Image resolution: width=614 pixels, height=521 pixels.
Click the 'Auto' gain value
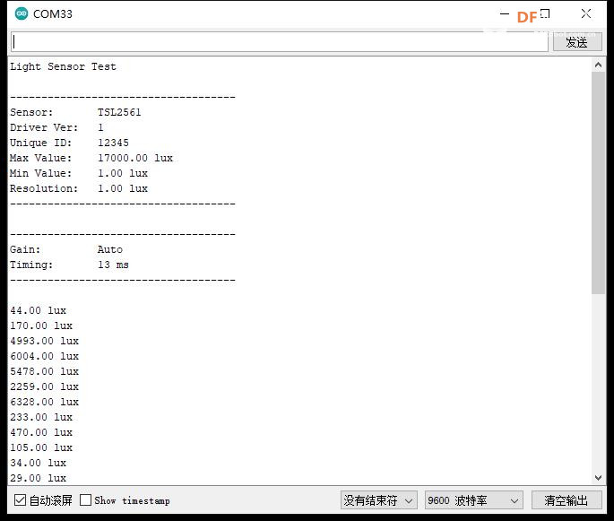click(x=110, y=249)
